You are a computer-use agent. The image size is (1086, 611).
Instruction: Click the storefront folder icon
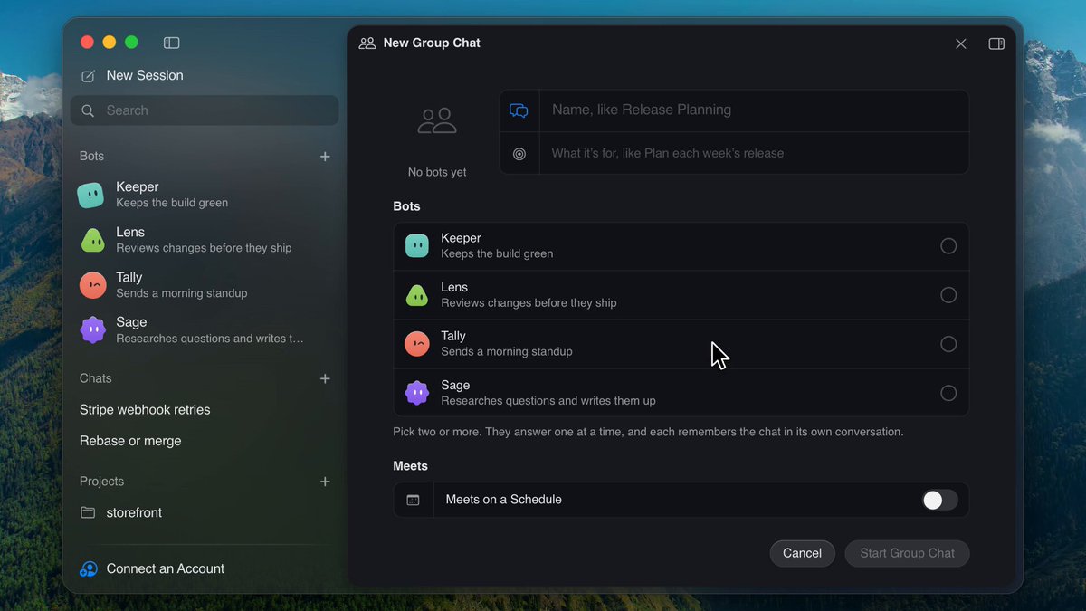[x=88, y=512]
